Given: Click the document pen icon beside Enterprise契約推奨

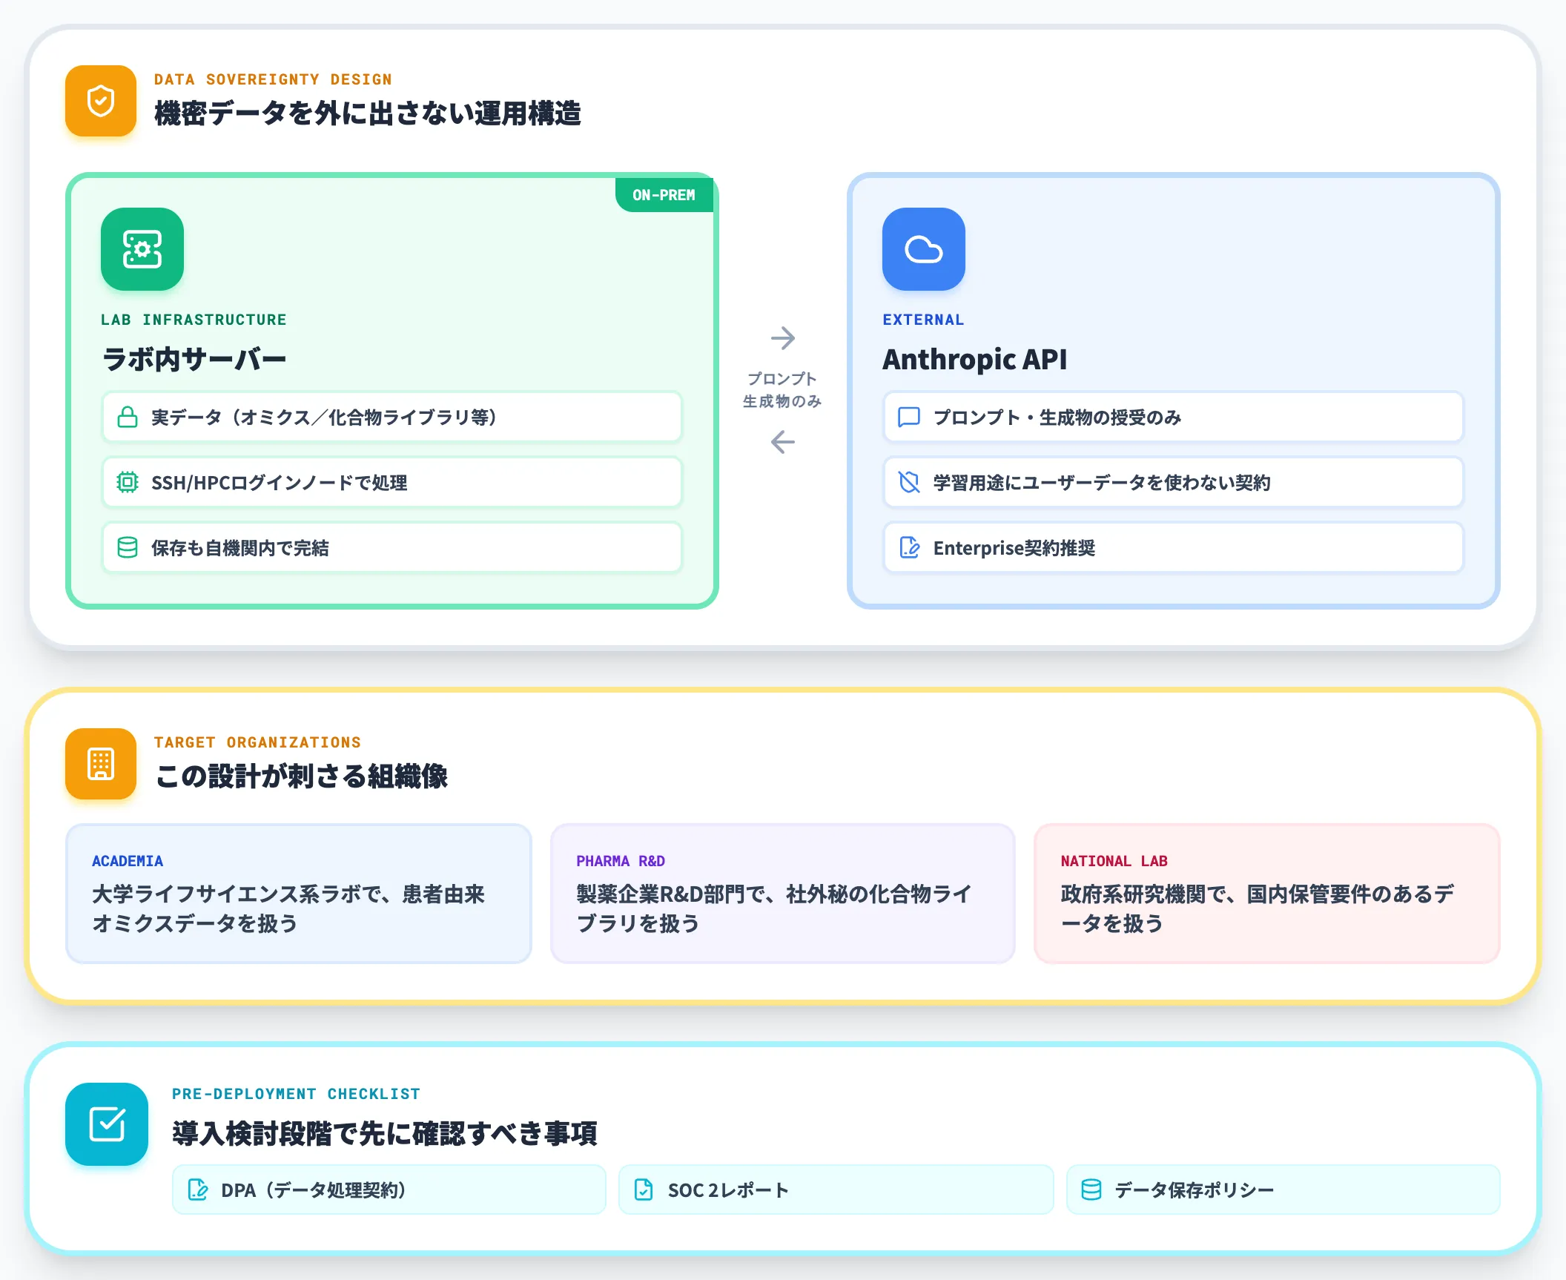Looking at the screenshot, I should tap(909, 548).
